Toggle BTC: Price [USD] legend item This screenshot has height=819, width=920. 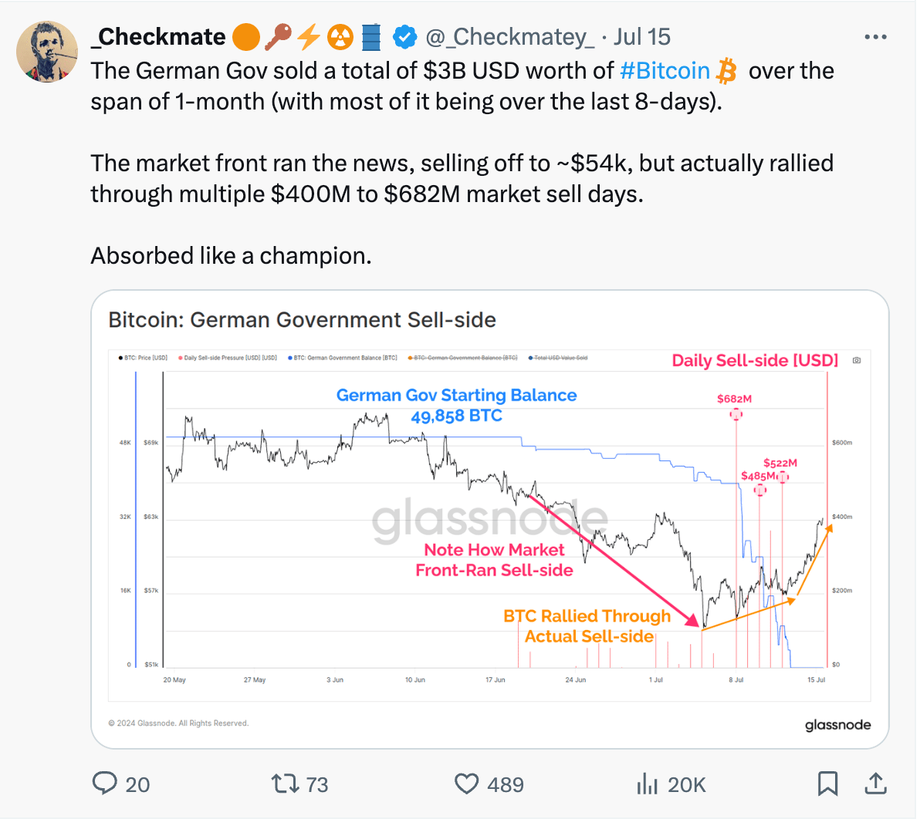tap(143, 358)
